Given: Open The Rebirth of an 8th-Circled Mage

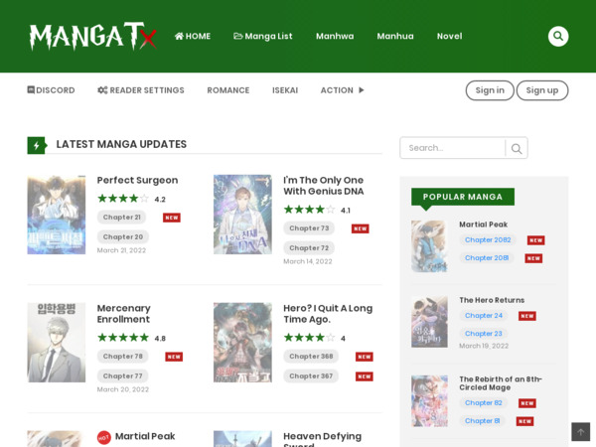Looking at the screenshot, I should (x=501, y=383).
